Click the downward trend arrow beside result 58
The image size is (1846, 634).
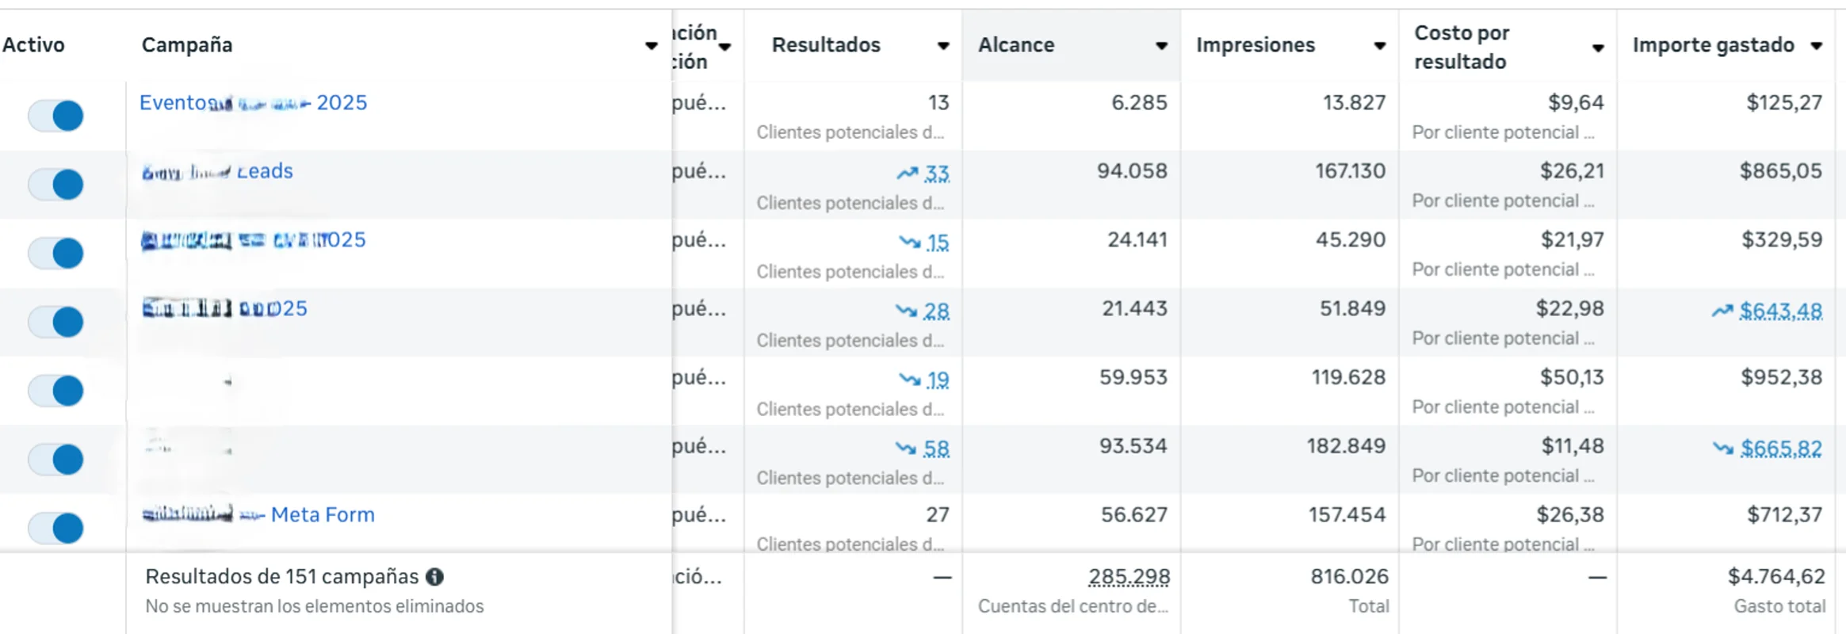[904, 449]
